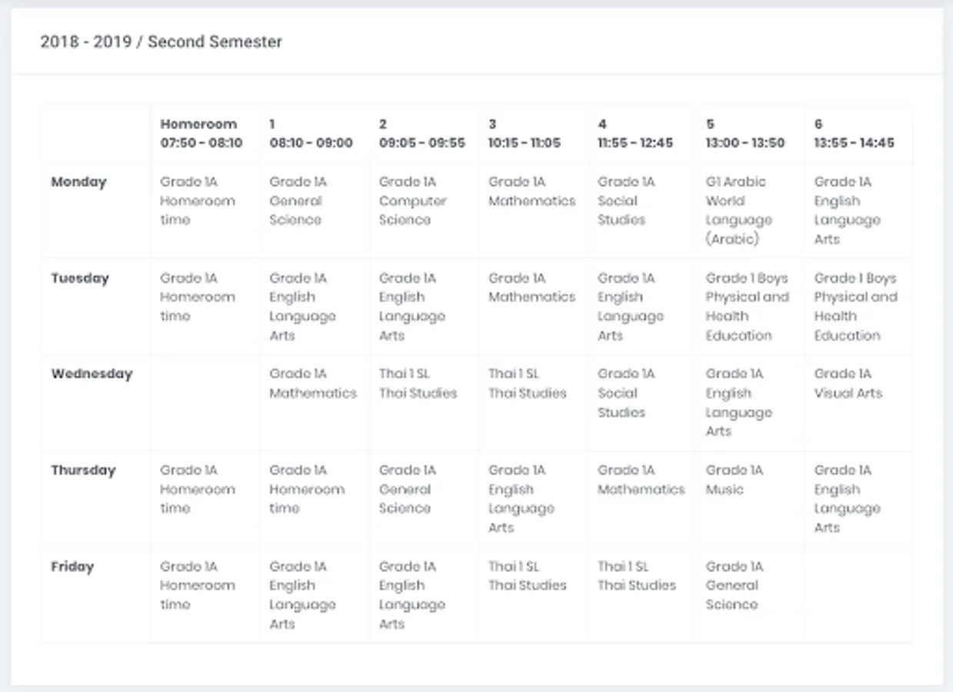Viewport: 953px width, 692px height.
Task: Click Monday's General Science class in period 1
Action: pos(298,201)
